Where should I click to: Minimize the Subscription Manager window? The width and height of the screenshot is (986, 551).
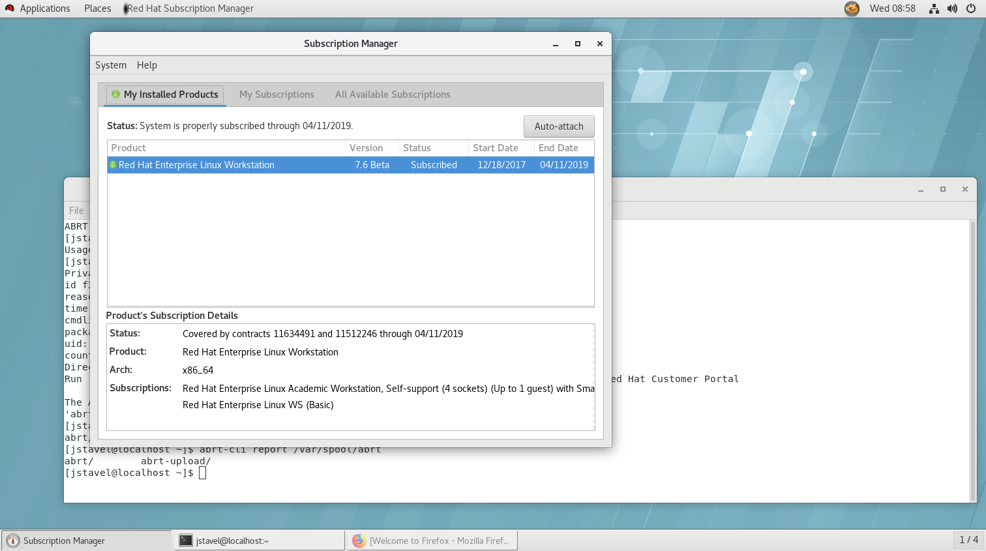point(556,44)
